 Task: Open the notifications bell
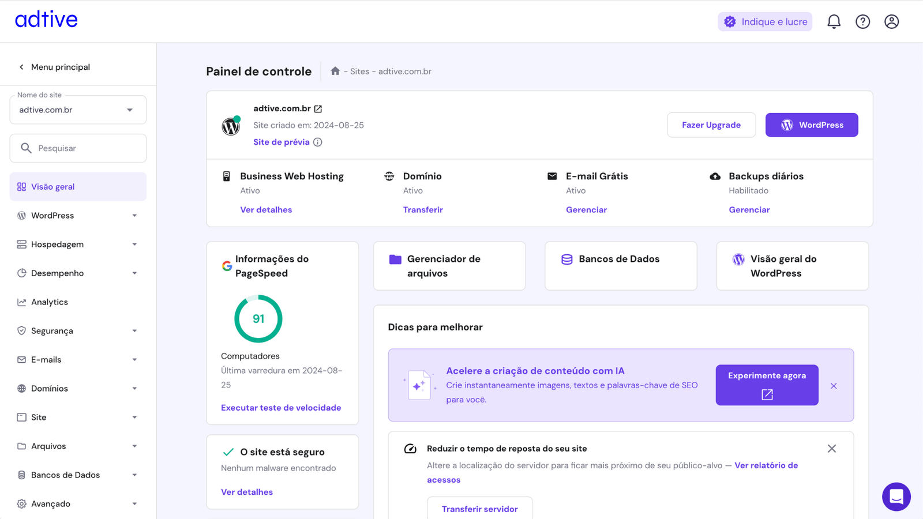tap(834, 22)
